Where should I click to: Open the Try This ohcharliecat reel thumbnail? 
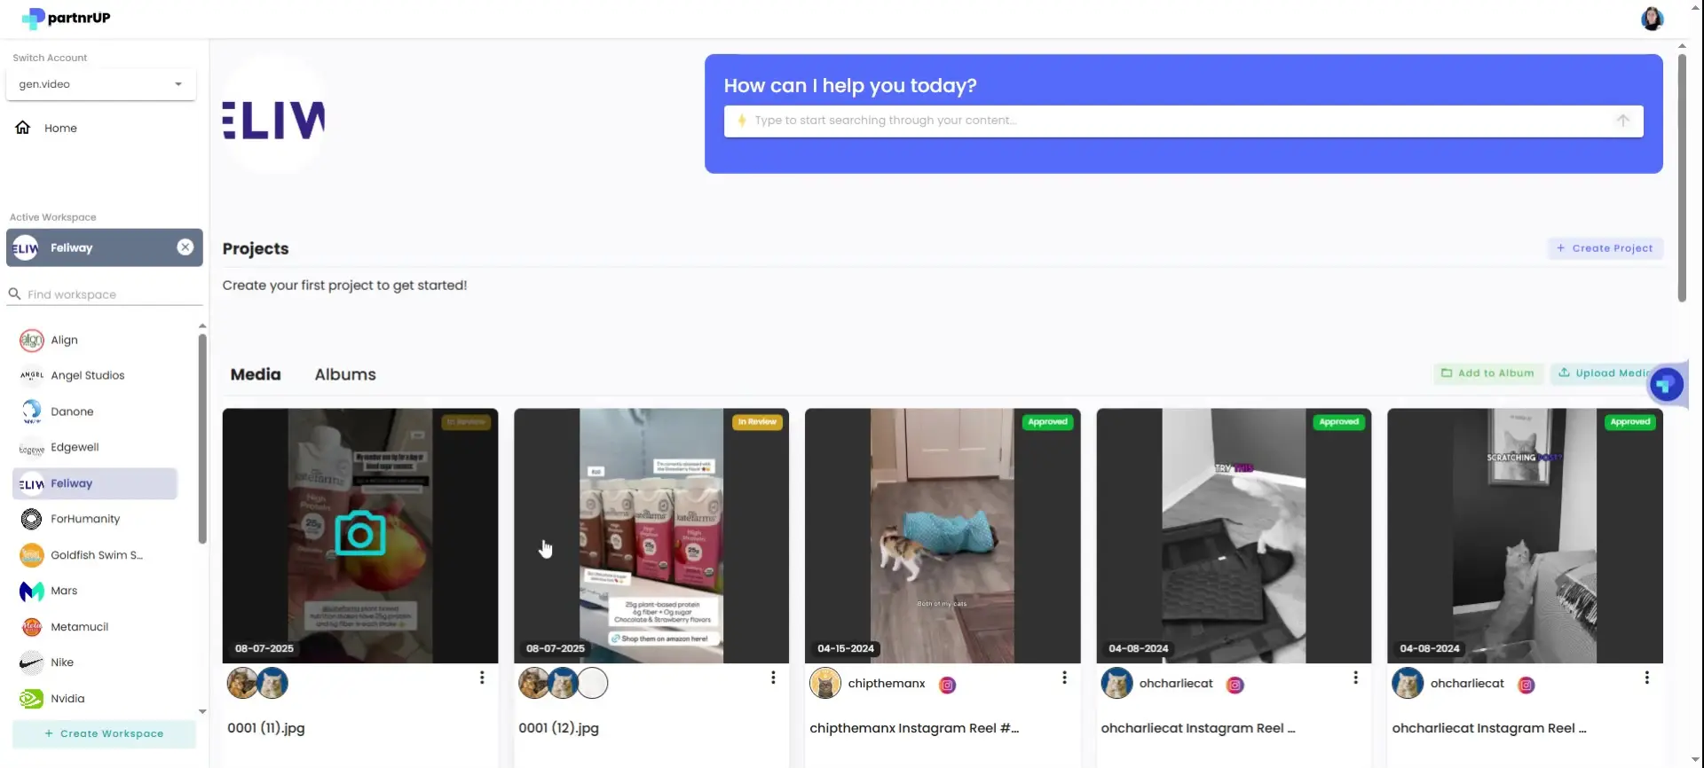click(x=1234, y=536)
